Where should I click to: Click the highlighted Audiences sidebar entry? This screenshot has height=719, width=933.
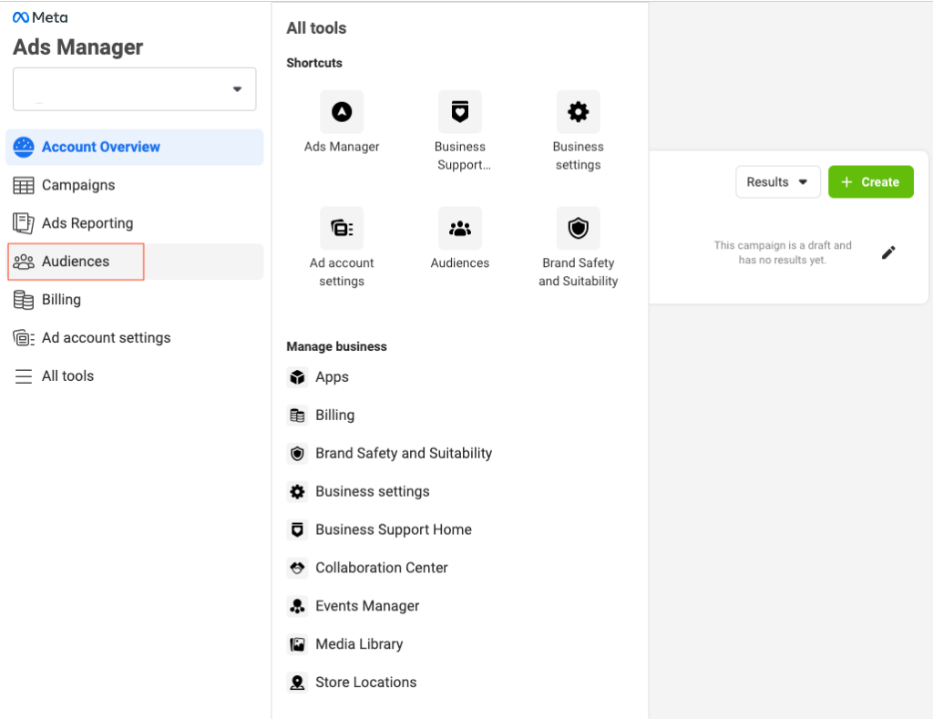click(76, 262)
